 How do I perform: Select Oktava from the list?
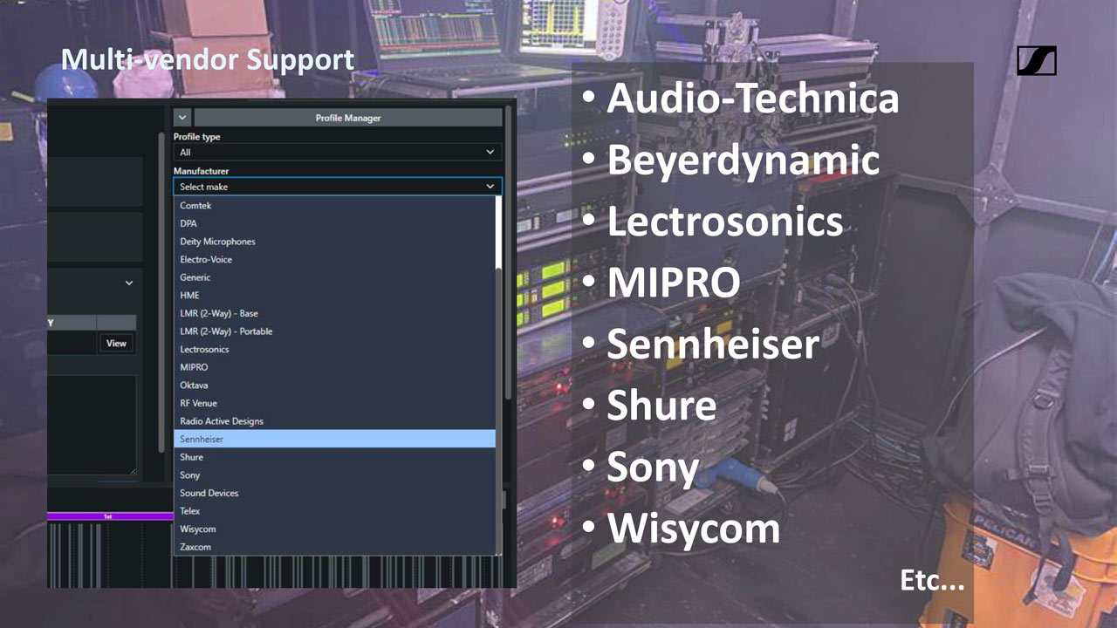pos(334,385)
